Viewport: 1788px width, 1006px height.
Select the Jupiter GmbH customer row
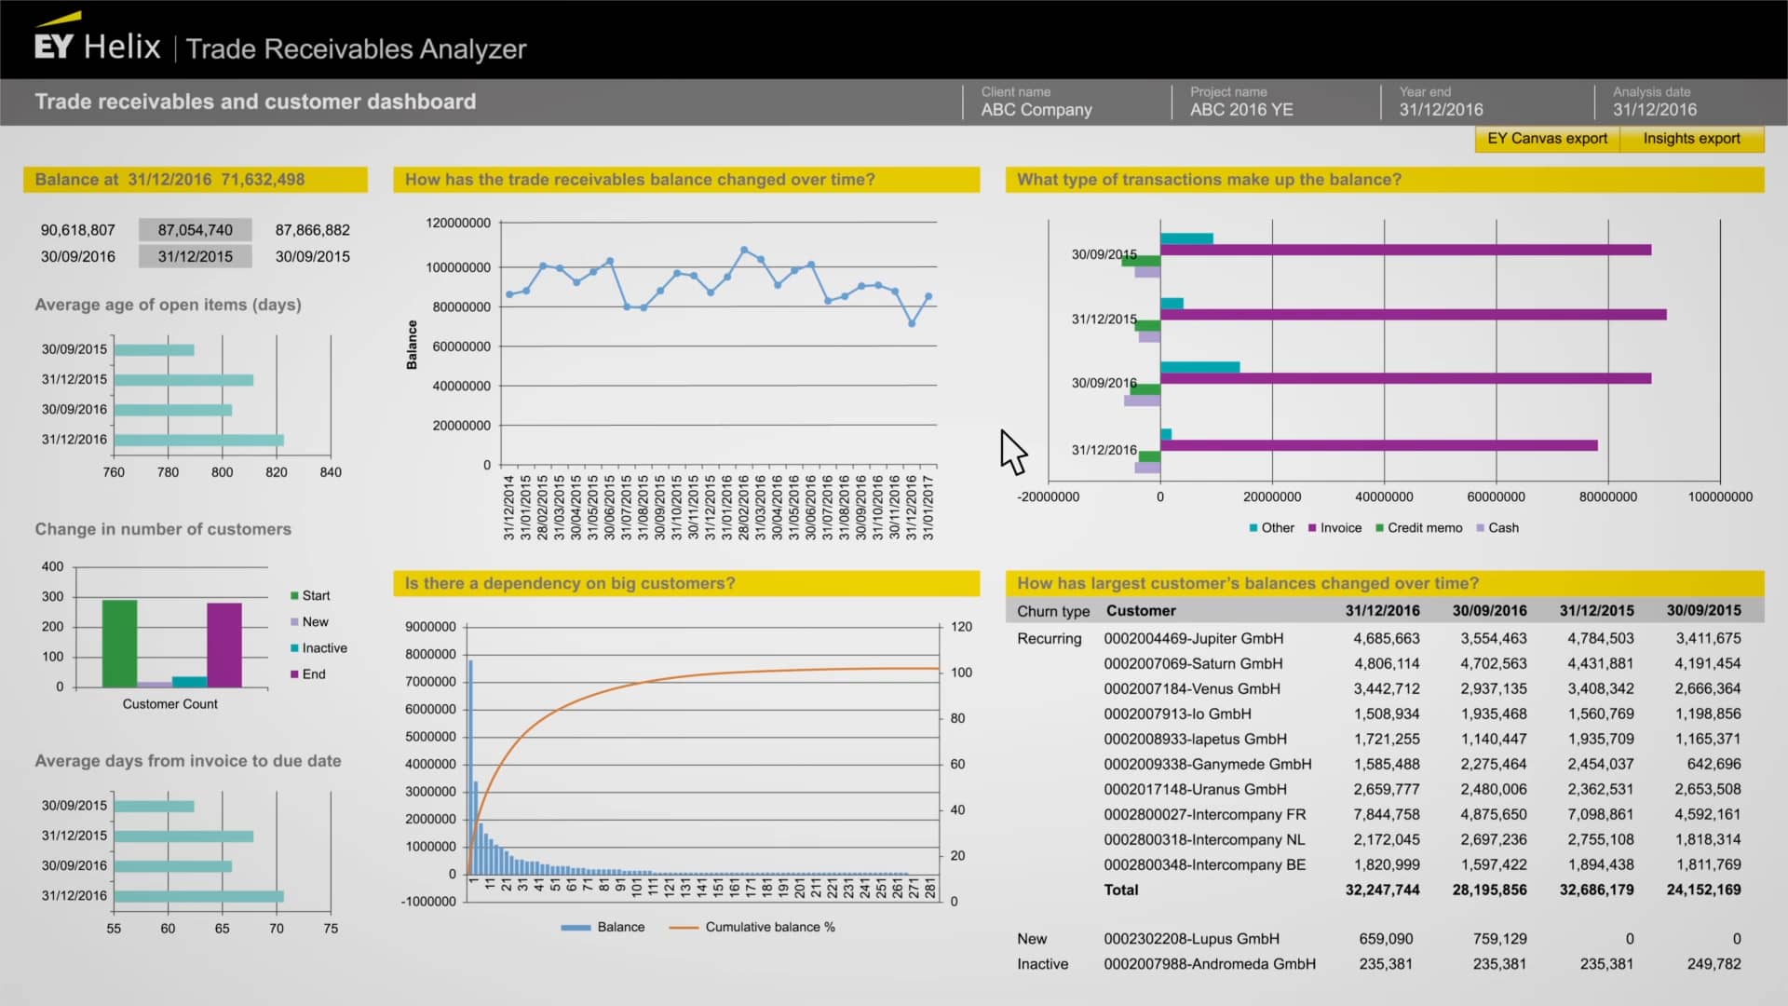pyautogui.click(x=1194, y=639)
